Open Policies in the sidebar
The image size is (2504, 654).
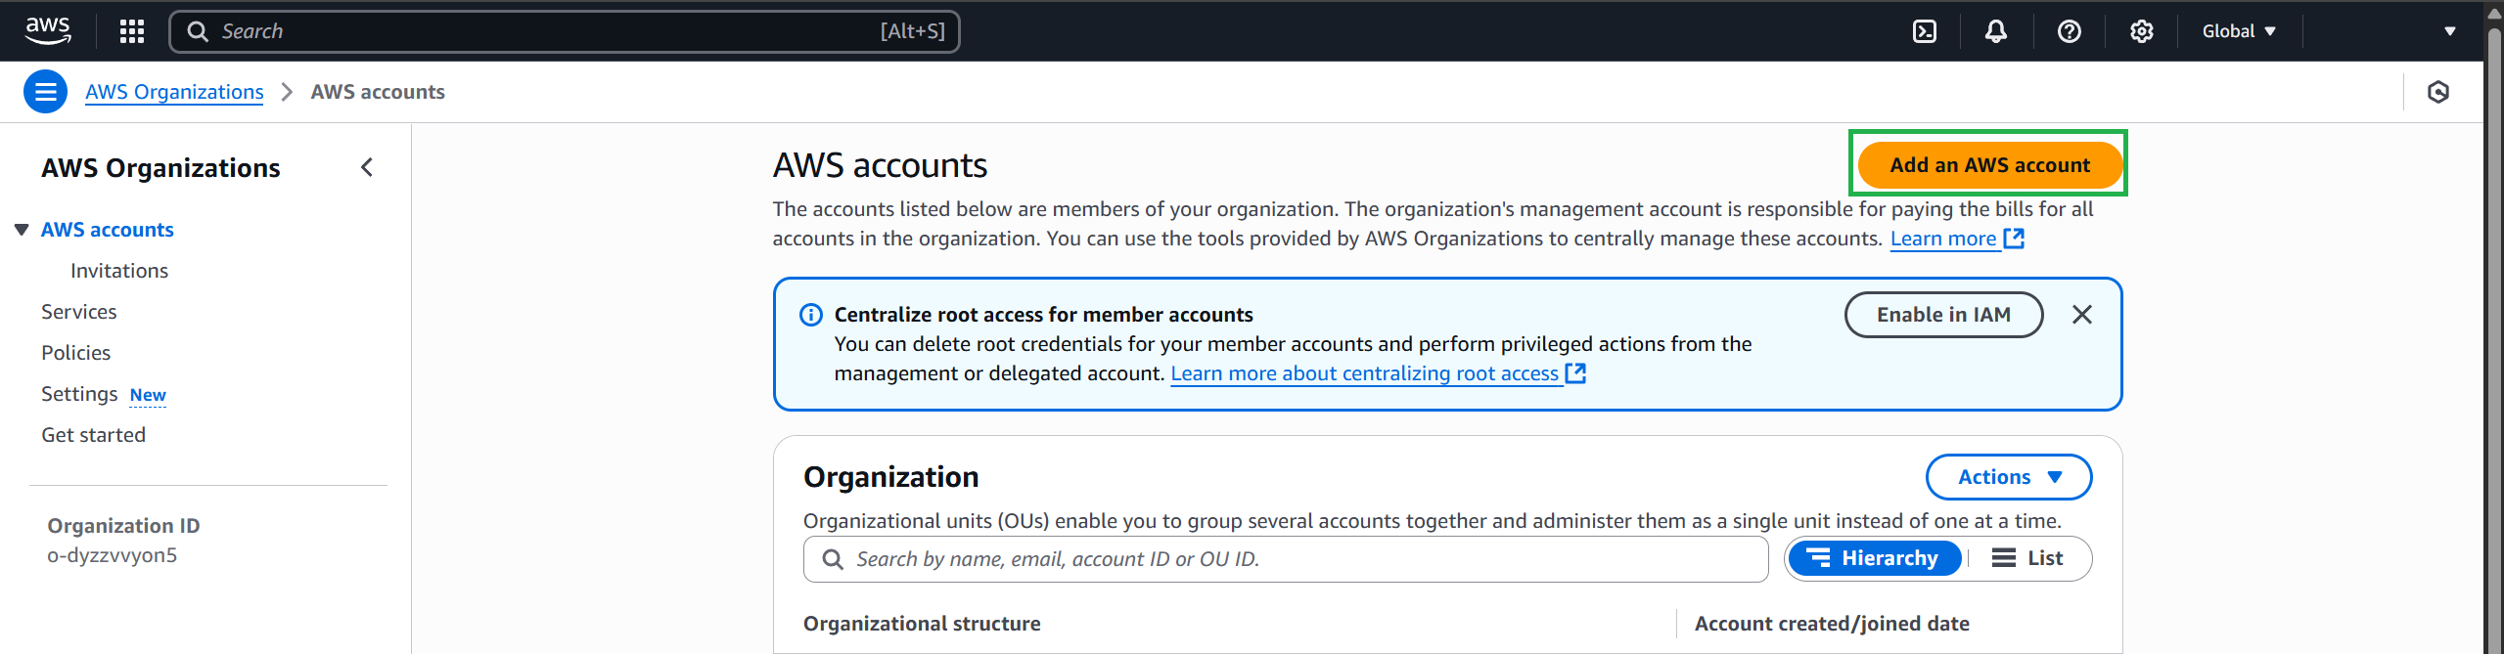[75, 353]
